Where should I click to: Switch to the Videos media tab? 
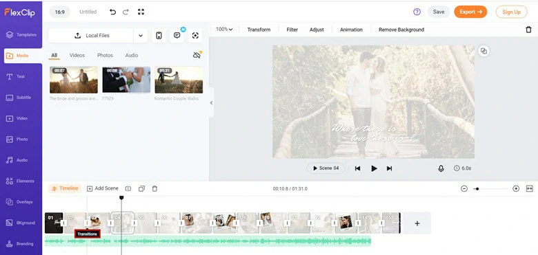point(77,56)
